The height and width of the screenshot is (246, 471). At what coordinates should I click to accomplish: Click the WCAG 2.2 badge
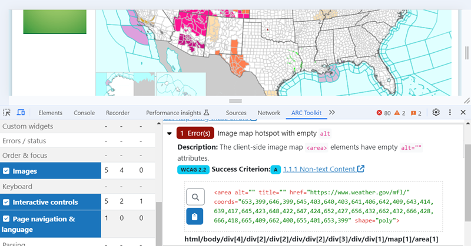pos(193,170)
